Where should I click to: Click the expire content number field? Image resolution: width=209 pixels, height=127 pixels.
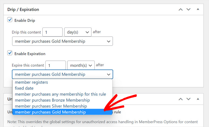(56, 65)
